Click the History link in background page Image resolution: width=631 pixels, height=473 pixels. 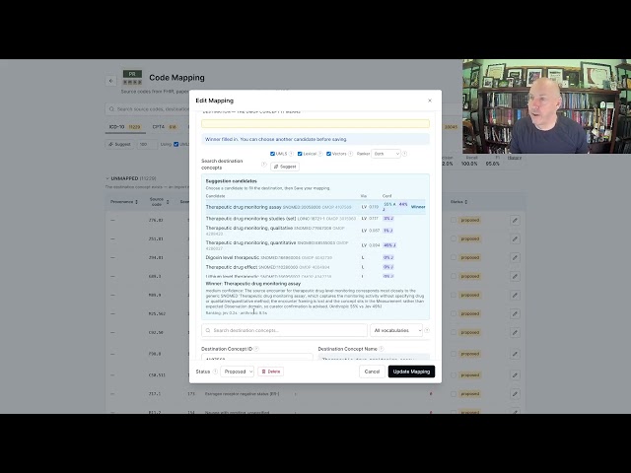pos(515,158)
